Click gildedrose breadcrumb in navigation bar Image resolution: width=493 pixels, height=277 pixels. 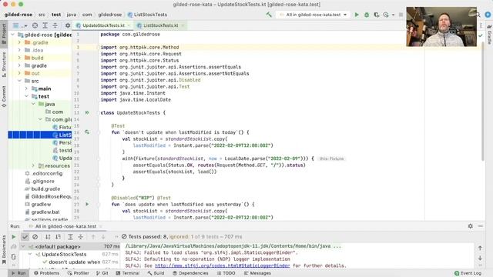(109, 15)
